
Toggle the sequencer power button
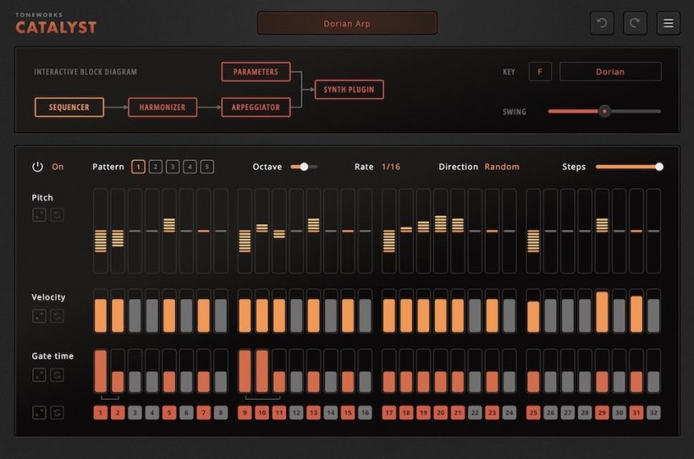37,167
